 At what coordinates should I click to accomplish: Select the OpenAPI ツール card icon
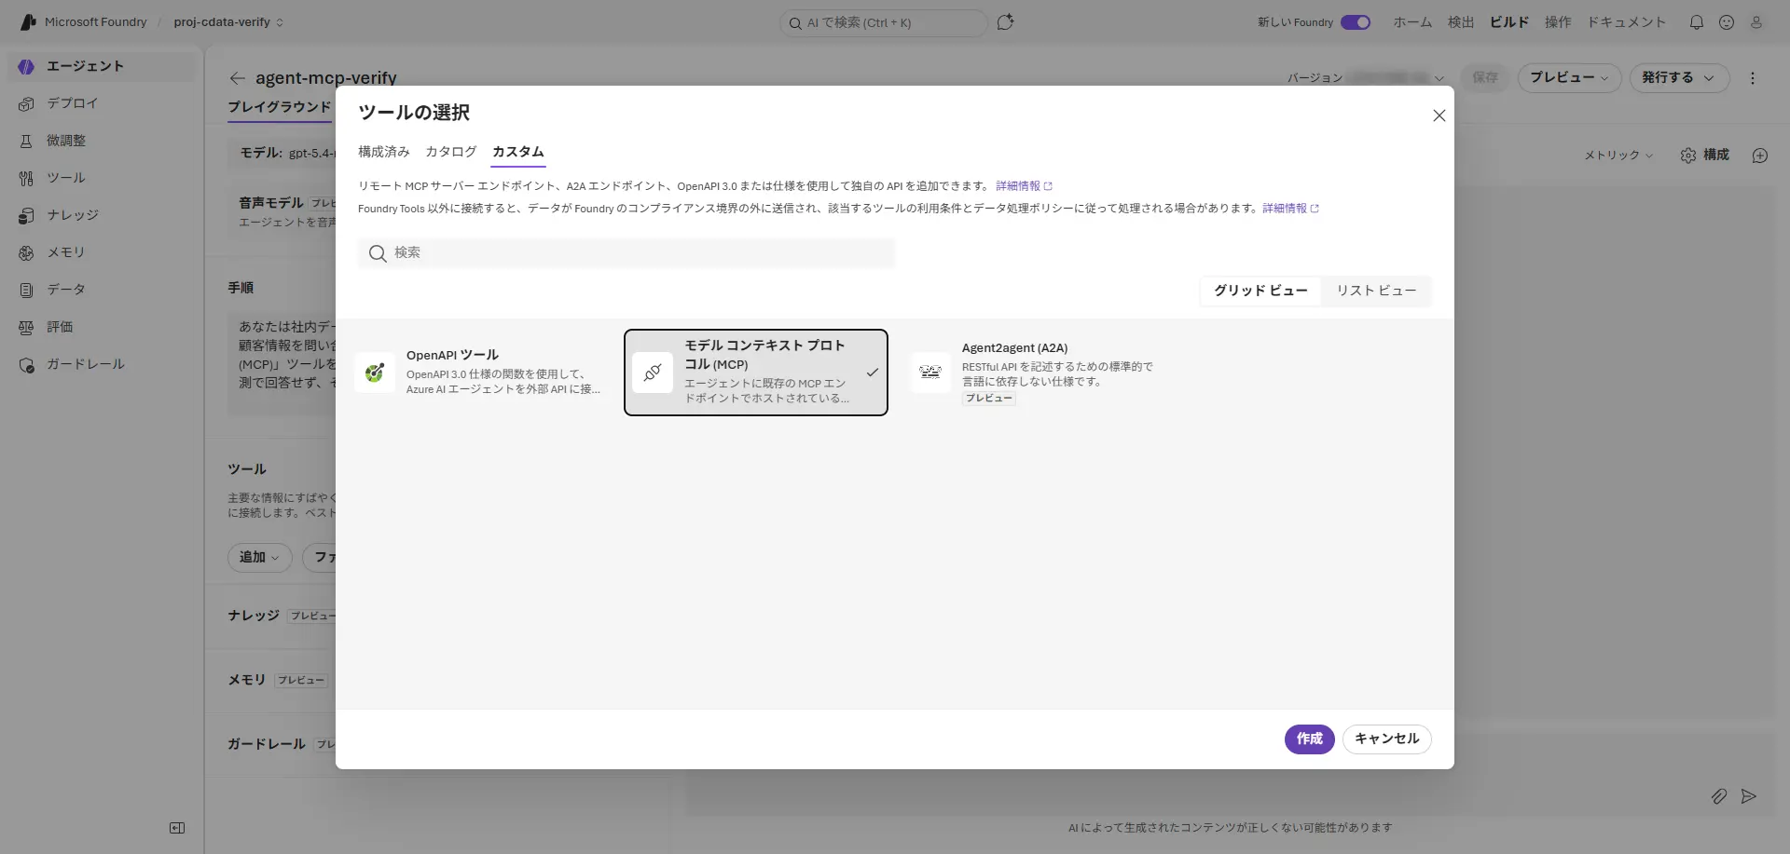(375, 373)
